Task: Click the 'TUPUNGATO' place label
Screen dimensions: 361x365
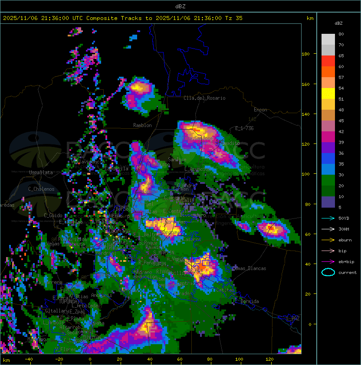Action: click(x=70, y=302)
